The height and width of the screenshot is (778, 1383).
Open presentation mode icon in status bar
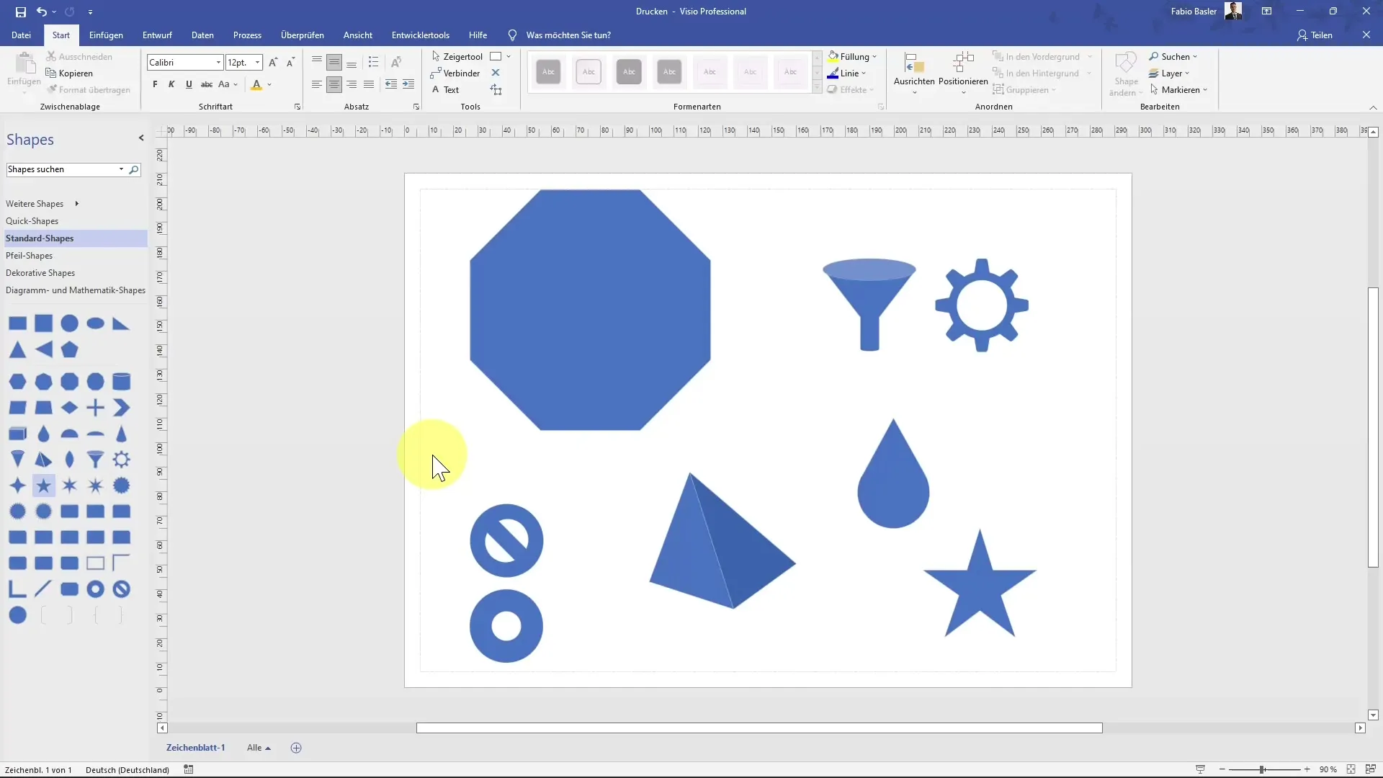tap(1200, 769)
